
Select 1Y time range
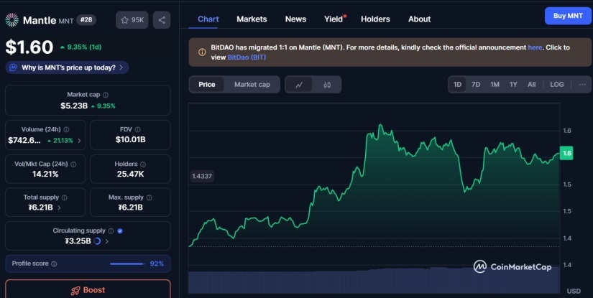[x=513, y=85]
